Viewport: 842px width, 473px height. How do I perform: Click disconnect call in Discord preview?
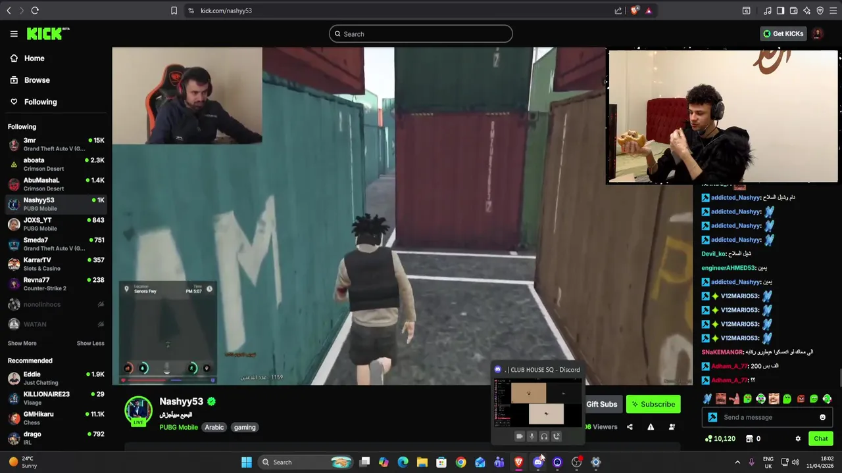tap(557, 436)
